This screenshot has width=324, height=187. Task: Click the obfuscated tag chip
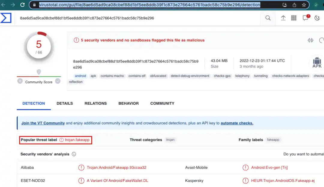pyautogui.click(x=158, y=76)
